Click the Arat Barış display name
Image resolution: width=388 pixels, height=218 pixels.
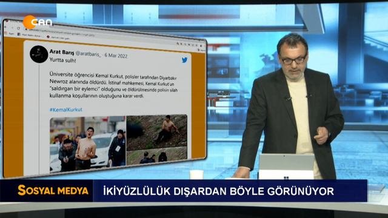[62, 52]
